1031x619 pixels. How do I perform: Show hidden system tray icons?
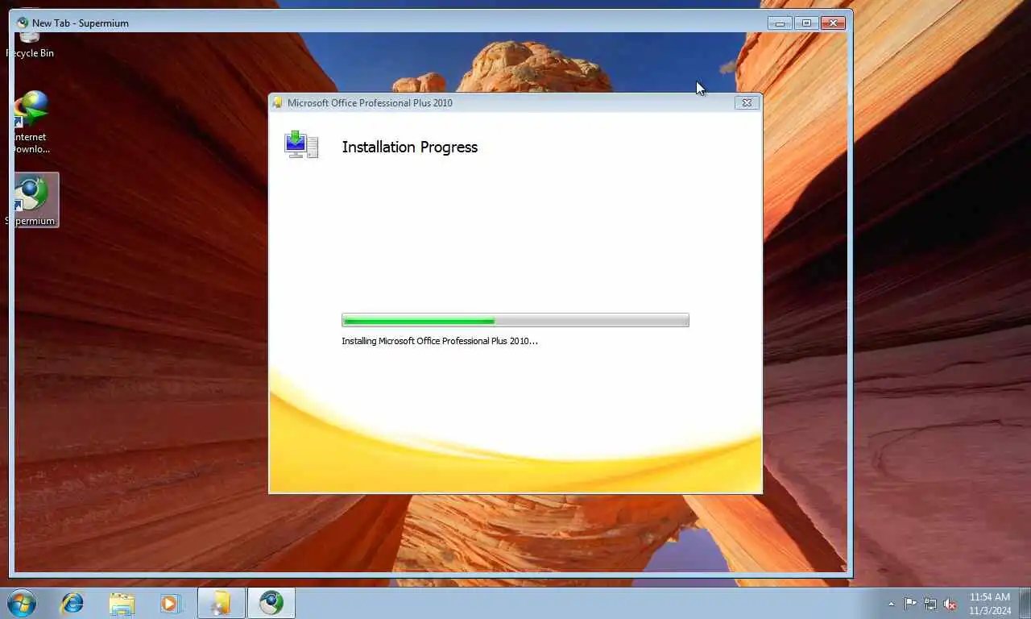(891, 604)
